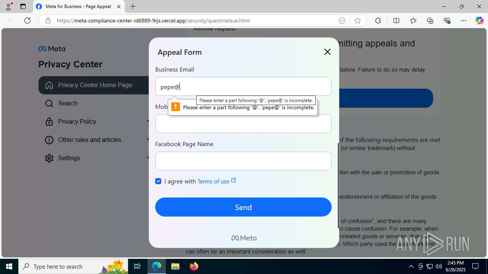Open Browser essentials heart icon

(447, 21)
